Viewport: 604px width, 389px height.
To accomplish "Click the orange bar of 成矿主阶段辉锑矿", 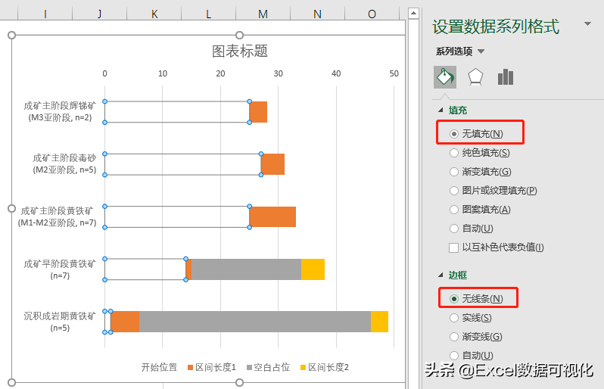I will pyautogui.click(x=258, y=112).
